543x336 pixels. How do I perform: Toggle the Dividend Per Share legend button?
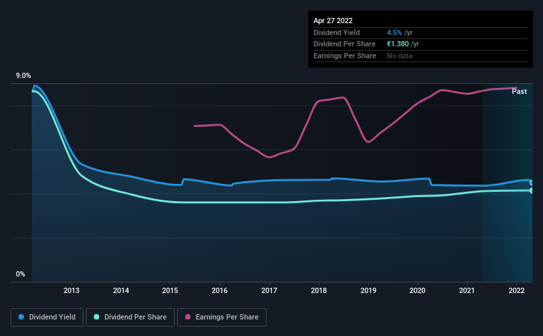[130, 317]
